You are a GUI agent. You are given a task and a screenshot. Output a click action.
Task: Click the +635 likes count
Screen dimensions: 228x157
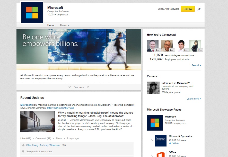click(x=63, y=145)
